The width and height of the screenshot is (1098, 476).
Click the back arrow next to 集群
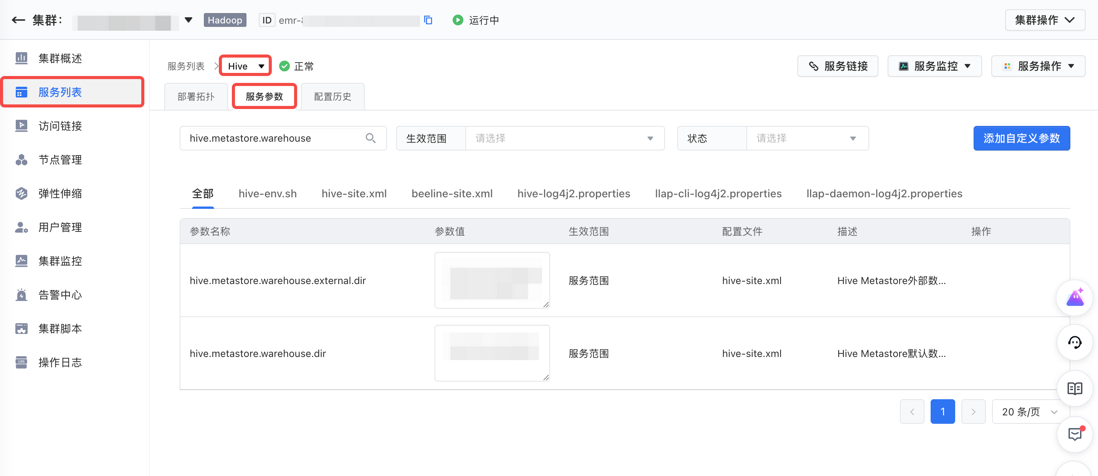(x=18, y=20)
